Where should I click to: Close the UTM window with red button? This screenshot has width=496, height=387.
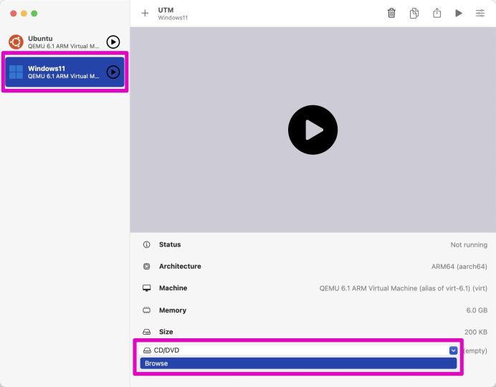14,14
